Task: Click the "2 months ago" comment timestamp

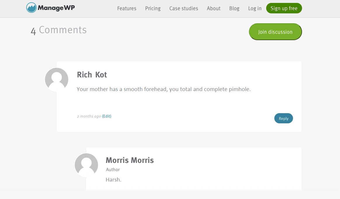Action: coord(89,116)
